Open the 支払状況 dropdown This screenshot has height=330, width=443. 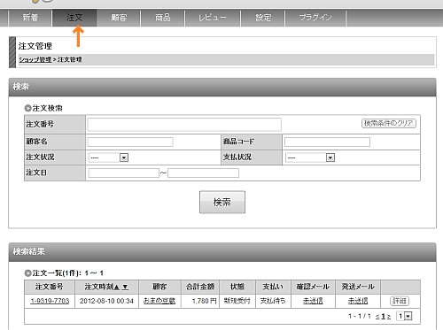310,157
